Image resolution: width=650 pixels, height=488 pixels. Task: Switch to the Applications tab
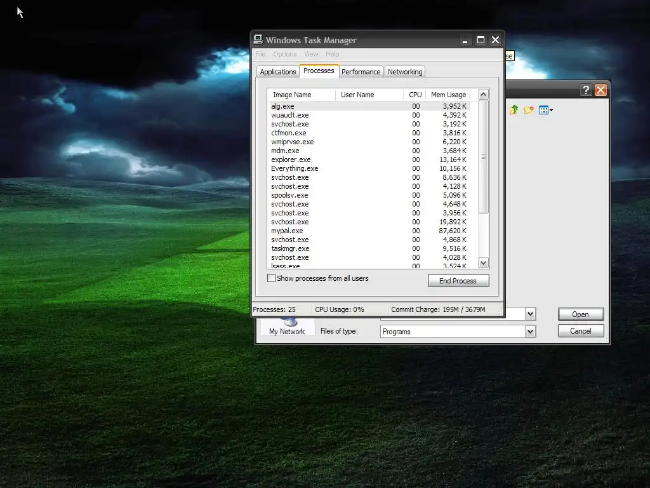[x=278, y=72]
